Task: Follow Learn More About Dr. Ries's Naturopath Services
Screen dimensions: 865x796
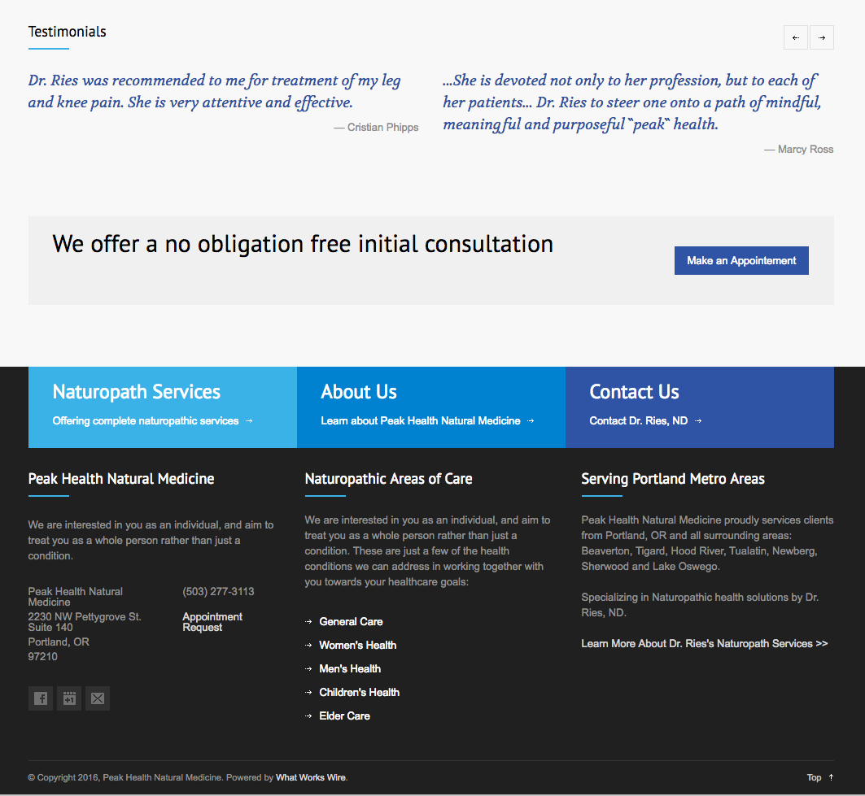Action: click(705, 644)
